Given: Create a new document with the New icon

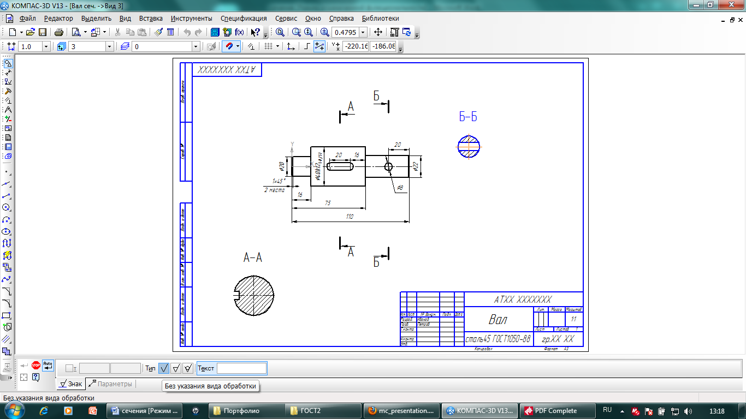Looking at the screenshot, I should (12, 32).
